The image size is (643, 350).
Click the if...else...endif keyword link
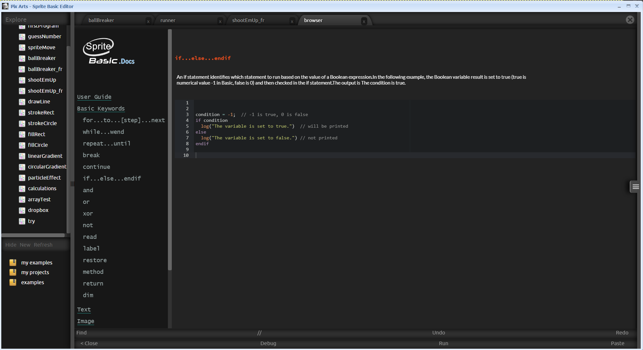point(112,178)
